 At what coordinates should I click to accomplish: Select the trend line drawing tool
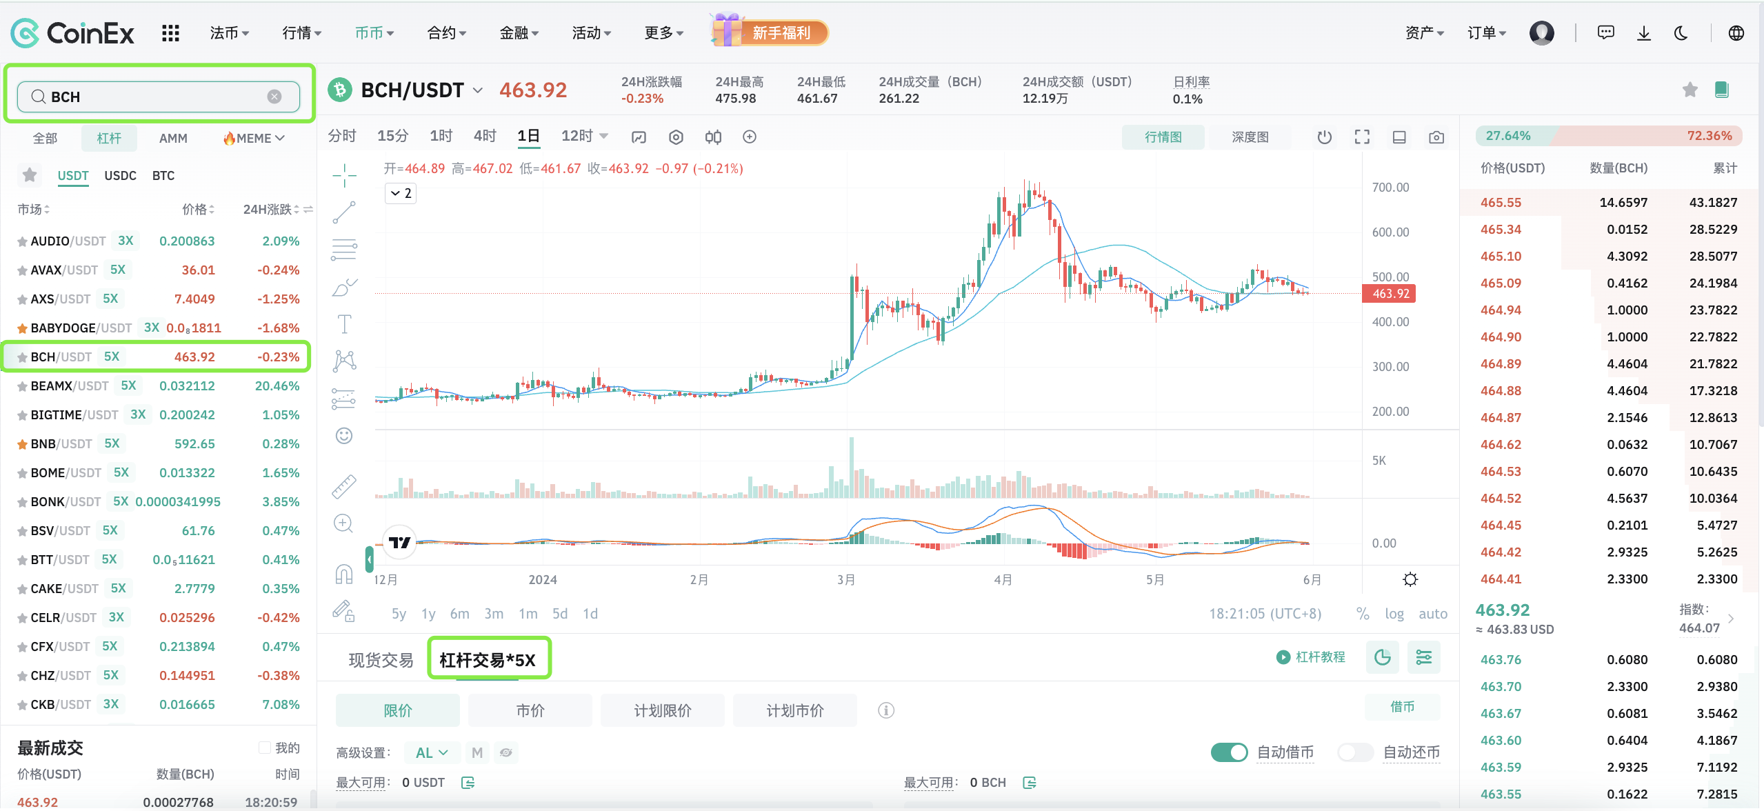[x=344, y=212]
